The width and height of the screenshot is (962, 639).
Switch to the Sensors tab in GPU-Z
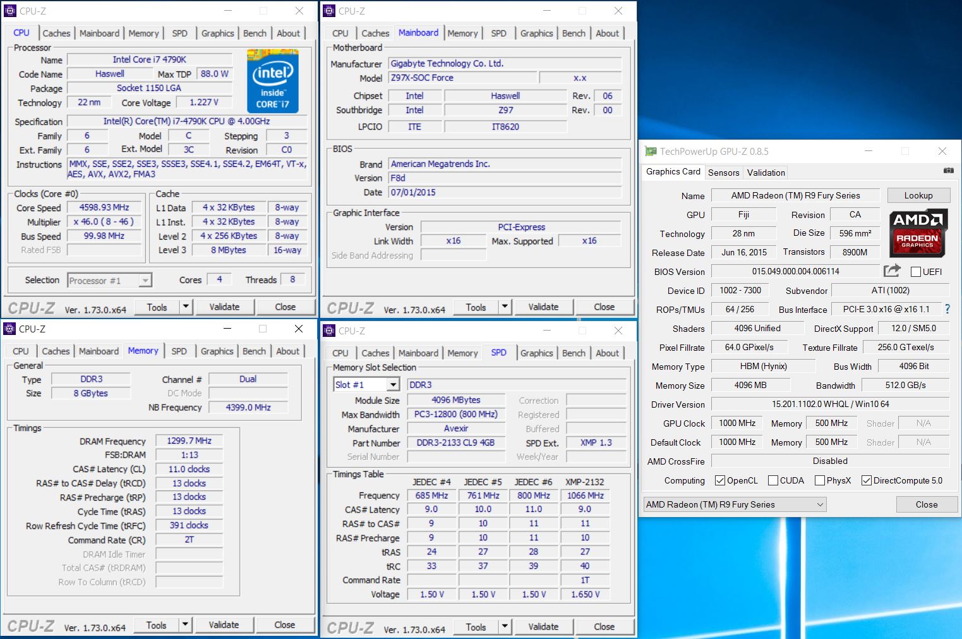[724, 173]
